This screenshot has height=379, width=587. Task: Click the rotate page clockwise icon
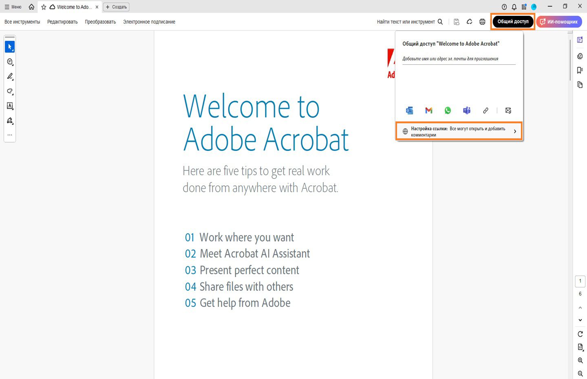click(580, 334)
